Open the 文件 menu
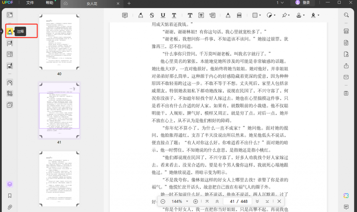 tap(30, 3)
